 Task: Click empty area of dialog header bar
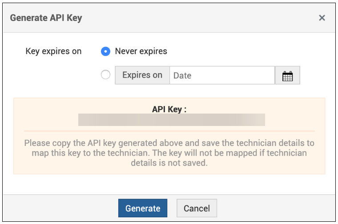(200, 18)
